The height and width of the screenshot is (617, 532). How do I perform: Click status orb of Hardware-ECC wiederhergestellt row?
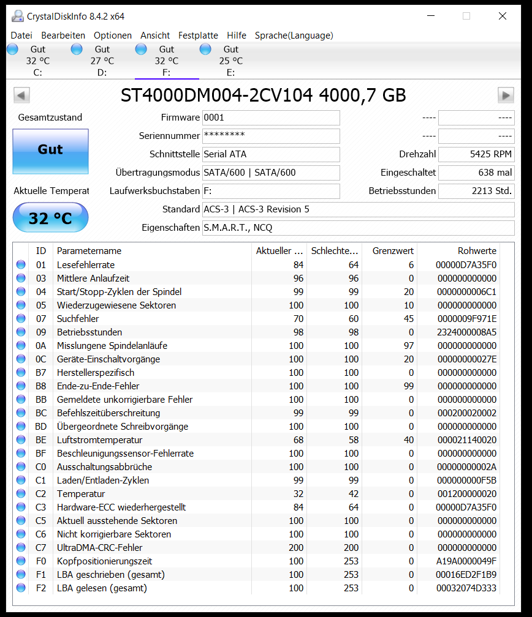[x=21, y=507]
